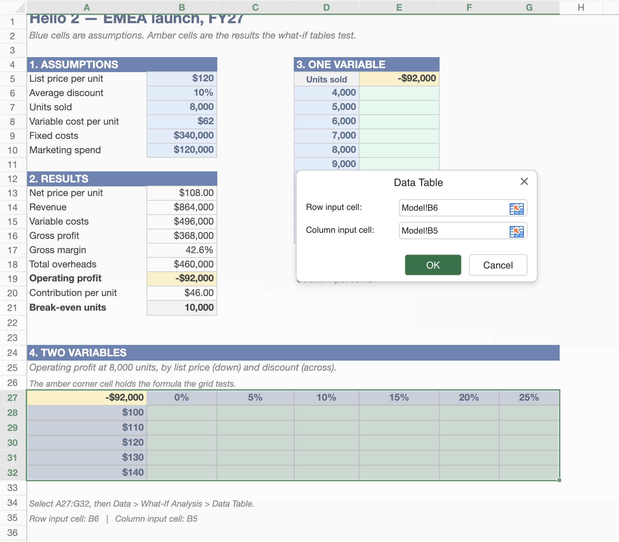This screenshot has height=542, width=619.
Task: Confirm the Data Table with OK
Action: 433,265
